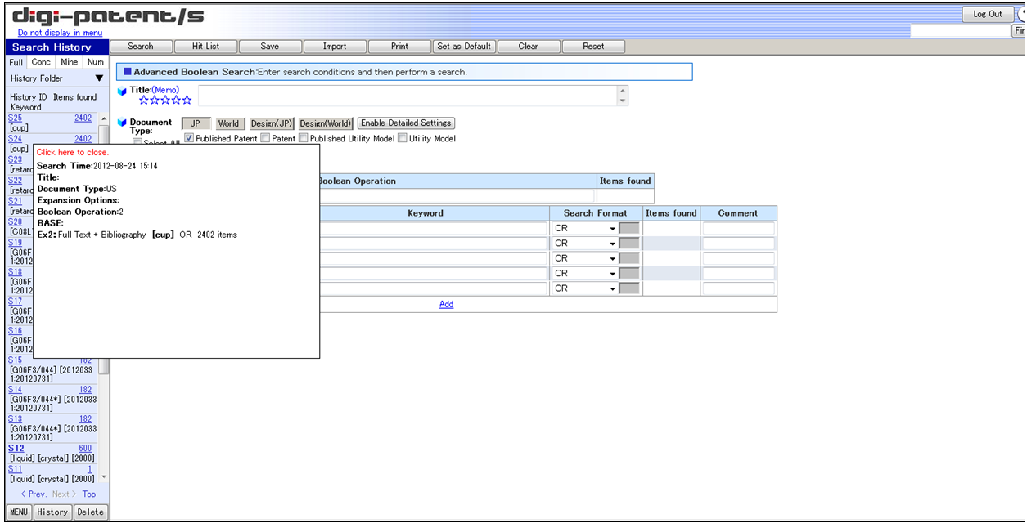Viewport: 1027px width, 523px height.
Task: Click the History button at bottom
Action: click(x=52, y=512)
